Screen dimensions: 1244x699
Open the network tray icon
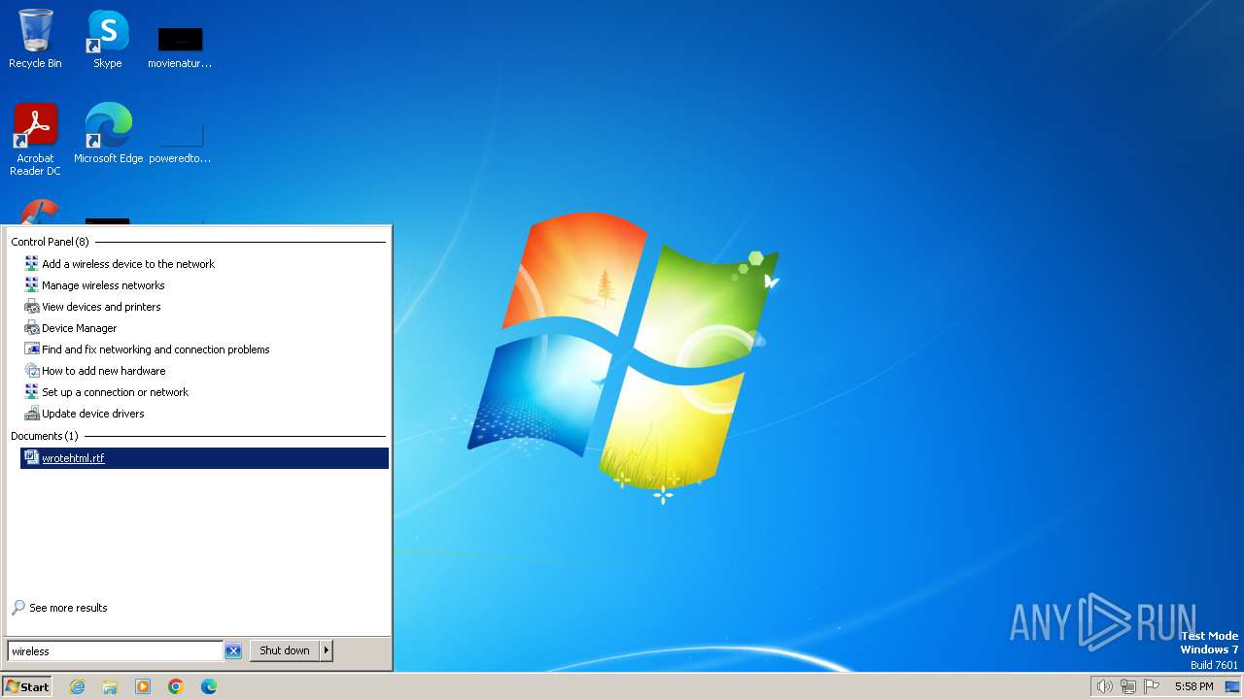[x=1128, y=686]
